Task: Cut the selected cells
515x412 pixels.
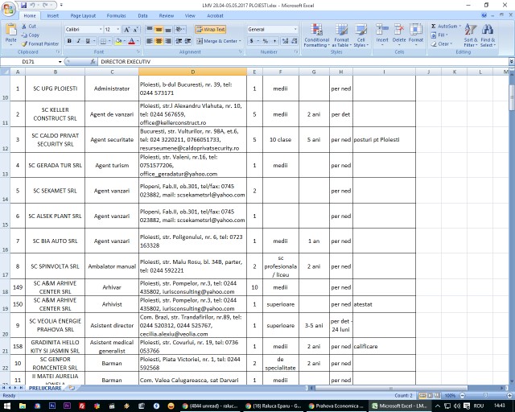Action: coord(29,27)
